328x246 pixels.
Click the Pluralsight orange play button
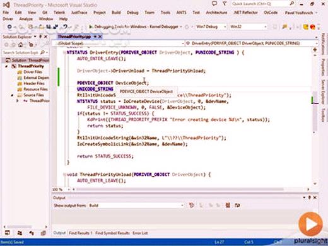tap(310, 224)
